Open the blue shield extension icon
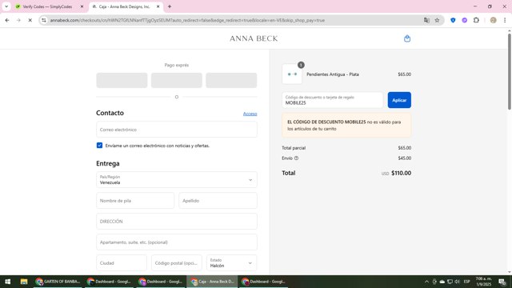Screen dimensions: 512x288 [453, 20]
